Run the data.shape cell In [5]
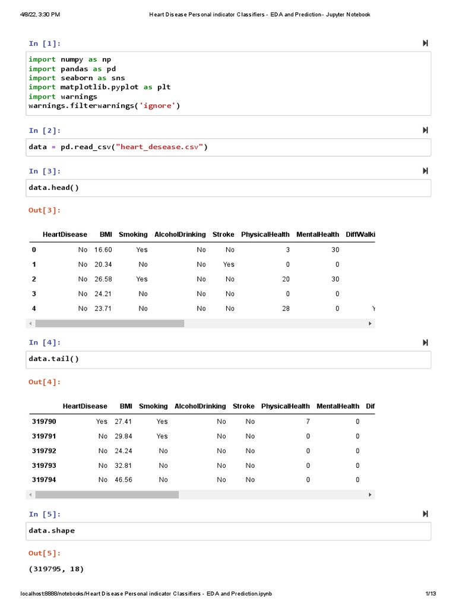 pos(425,514)
